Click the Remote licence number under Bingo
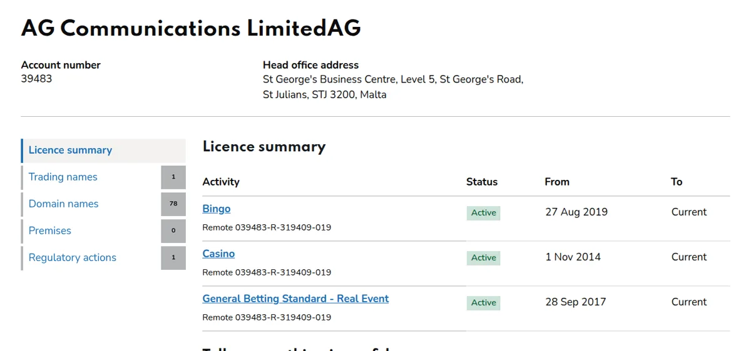The image size is (751, 351). click(x=267, y=227)
